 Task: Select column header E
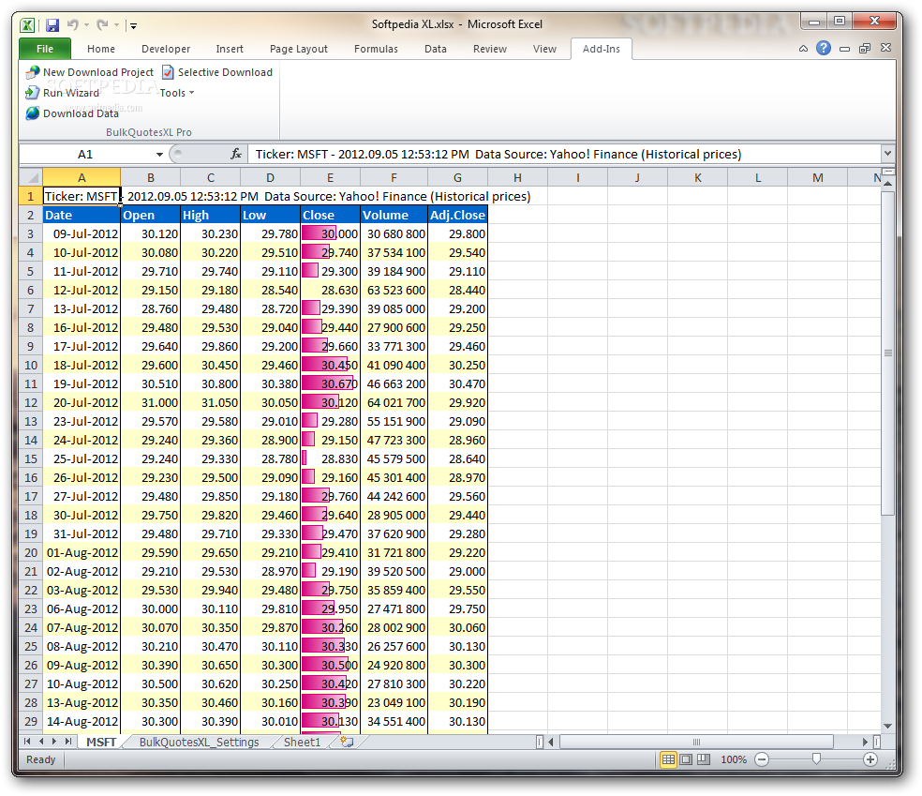click(330, 178)
